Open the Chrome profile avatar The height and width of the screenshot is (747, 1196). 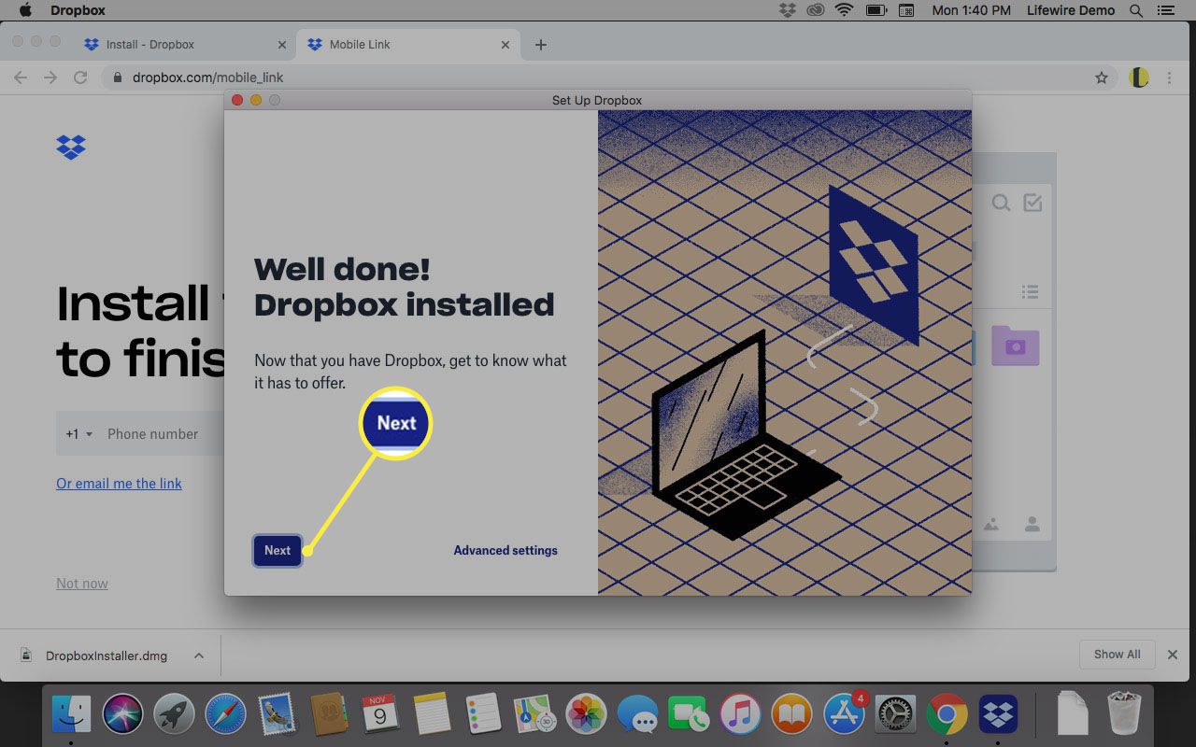coord(1138,78)
